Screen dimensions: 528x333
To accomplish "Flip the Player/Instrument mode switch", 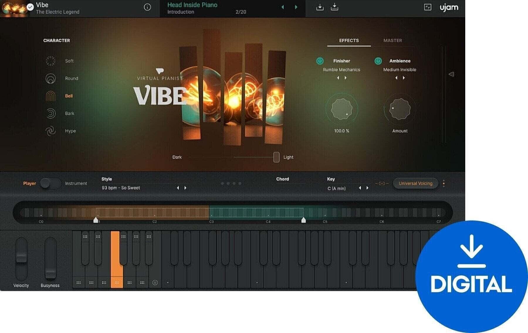I will [51, 184].
